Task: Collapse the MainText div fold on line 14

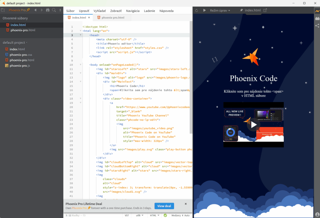Action: coord(80,82)
